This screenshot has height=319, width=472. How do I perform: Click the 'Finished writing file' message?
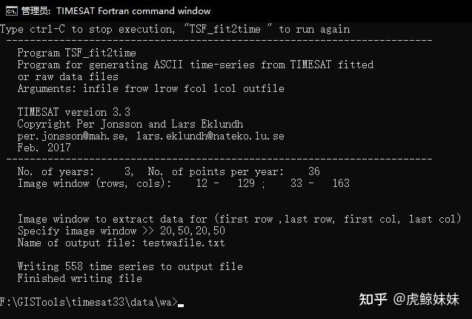(x=80, y=278)
